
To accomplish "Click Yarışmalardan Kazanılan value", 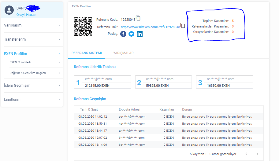I will pyautogui.click(x=233, y=32).
